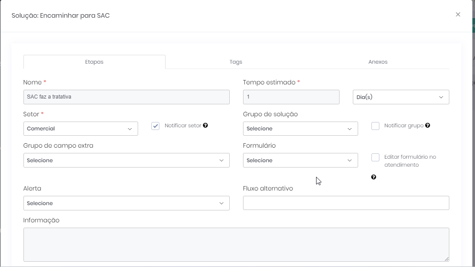Focus the Fluxo alternativo text field

click(x=346, y=203)
